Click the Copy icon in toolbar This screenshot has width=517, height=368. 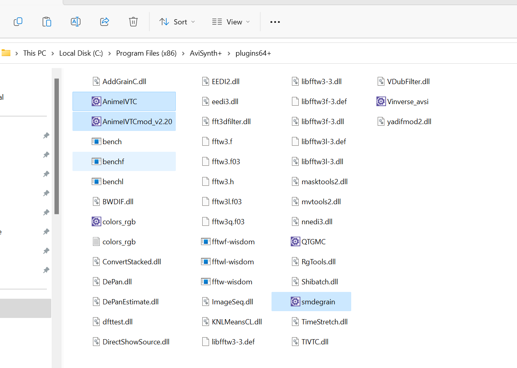coord(18,22)
